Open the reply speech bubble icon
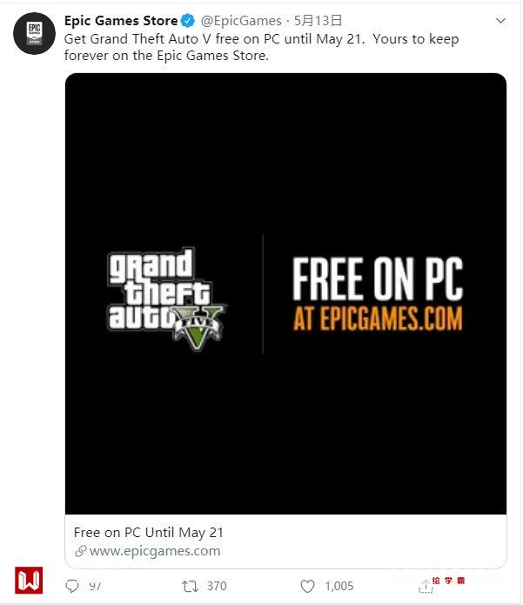Image resolution: width=523 pixels, height=605 pixels. pos(72,586)
